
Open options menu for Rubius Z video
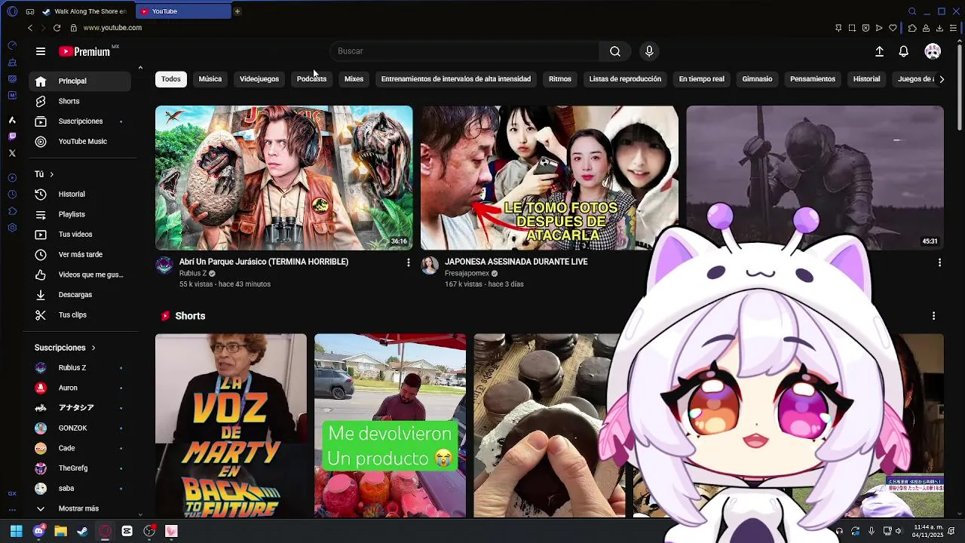tap(409, 262)
